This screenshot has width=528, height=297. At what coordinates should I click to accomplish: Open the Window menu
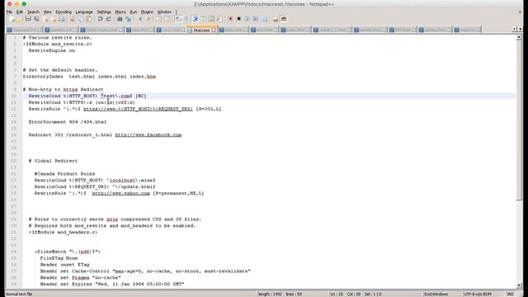(x=164, y=12)
